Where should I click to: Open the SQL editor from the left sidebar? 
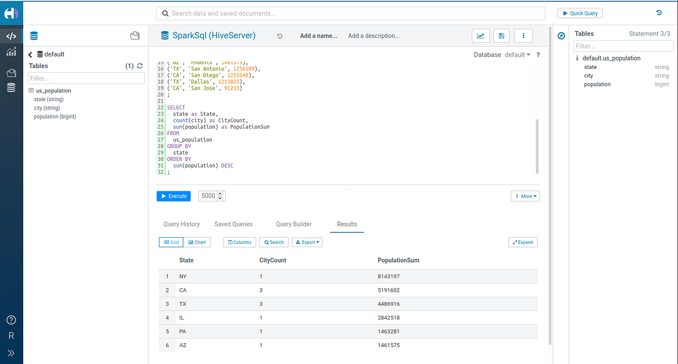click(11, 36)
